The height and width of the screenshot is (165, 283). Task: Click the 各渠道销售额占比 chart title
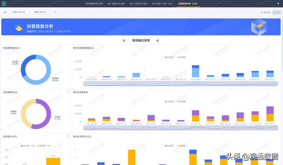tap(11, 48)
